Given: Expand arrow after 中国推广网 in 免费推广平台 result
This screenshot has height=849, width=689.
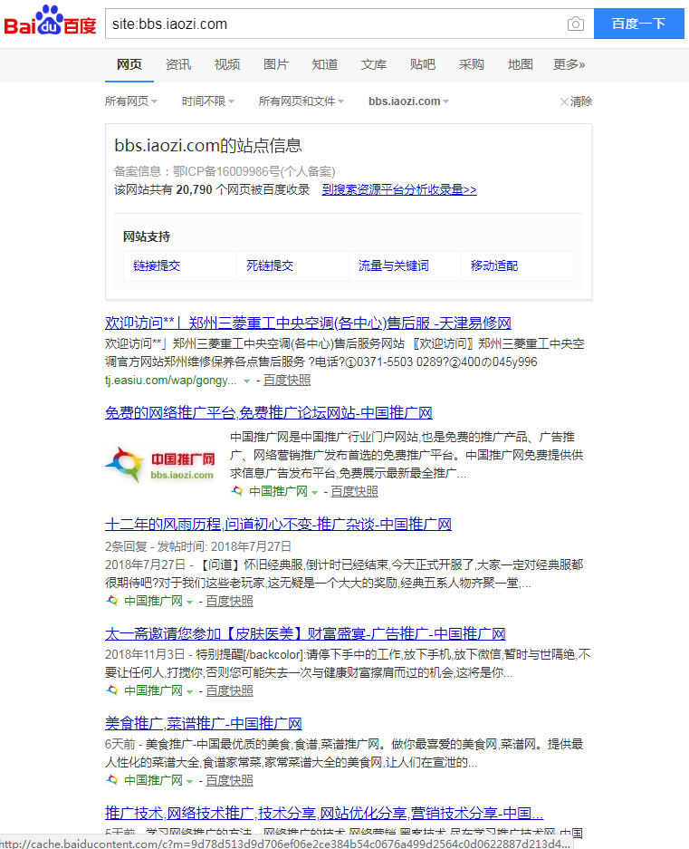Looking at the screenshot, I should click(x=314, y=493).
